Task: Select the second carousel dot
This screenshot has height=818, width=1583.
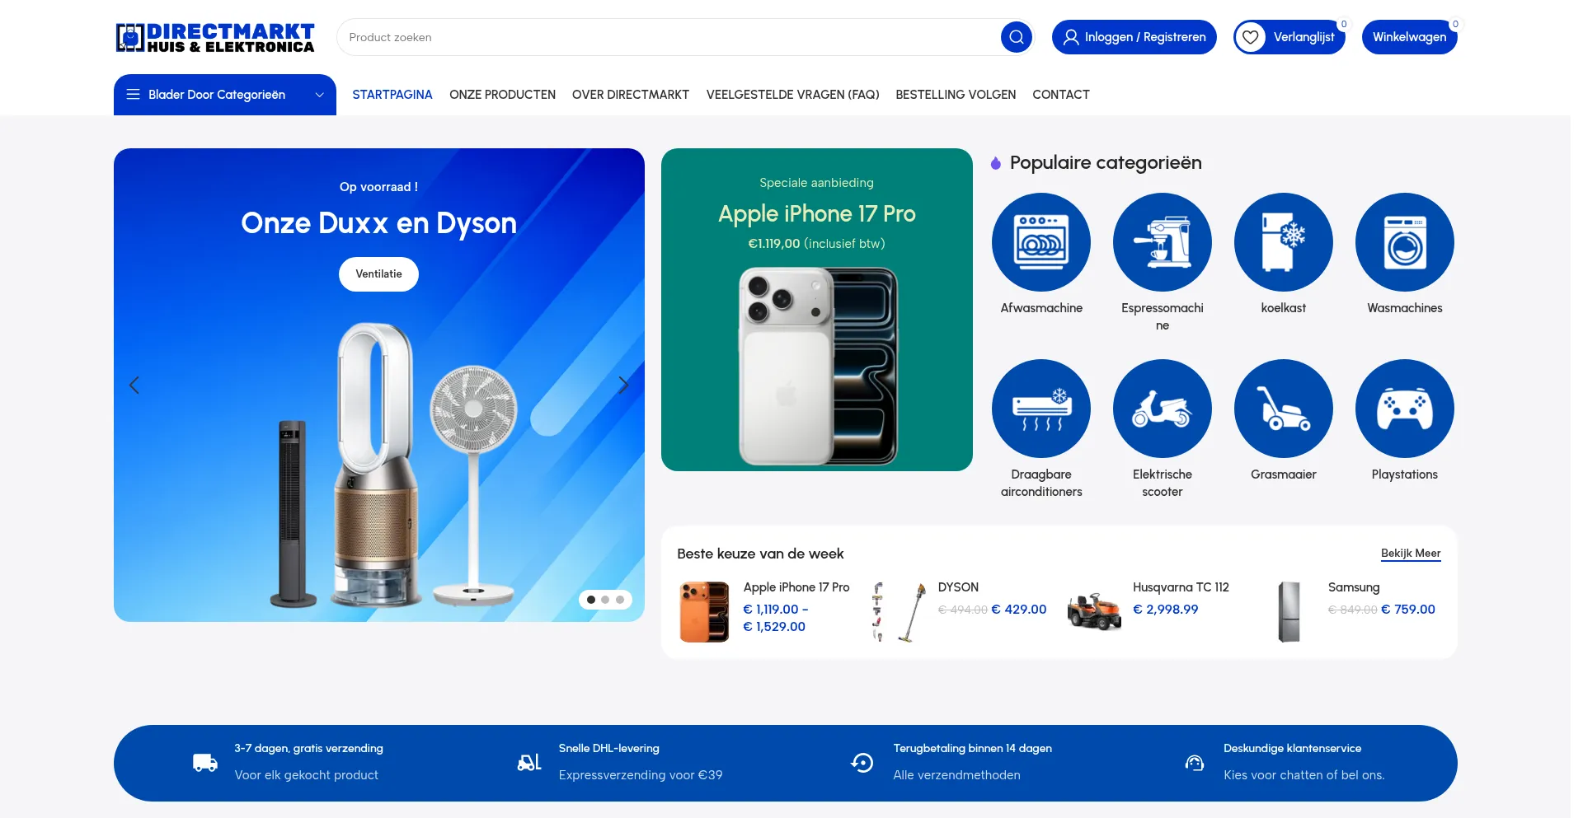Action: tap(605, 600)
